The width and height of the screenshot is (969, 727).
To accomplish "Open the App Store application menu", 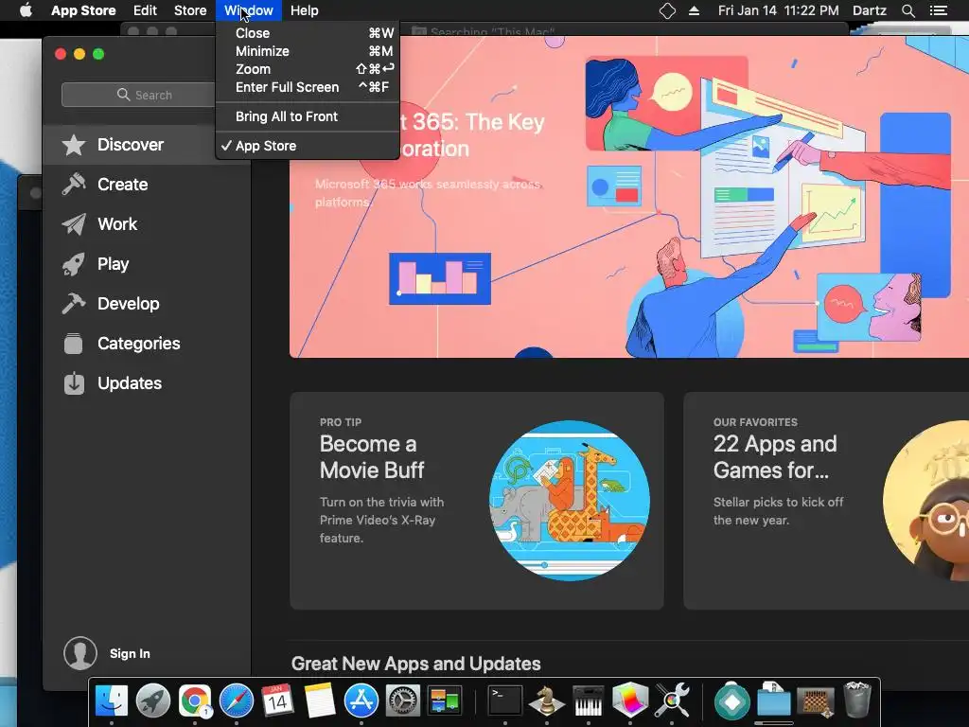I will (x=83, y=10).
